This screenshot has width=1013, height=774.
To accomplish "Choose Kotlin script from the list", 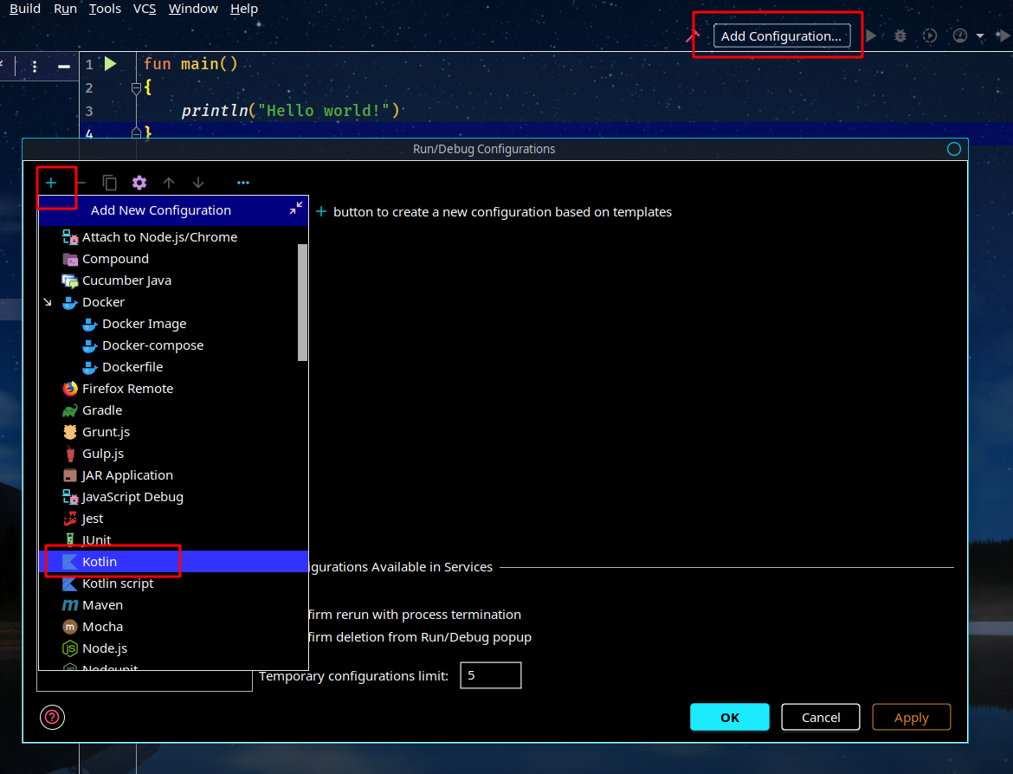I will [x=173, y=584].
